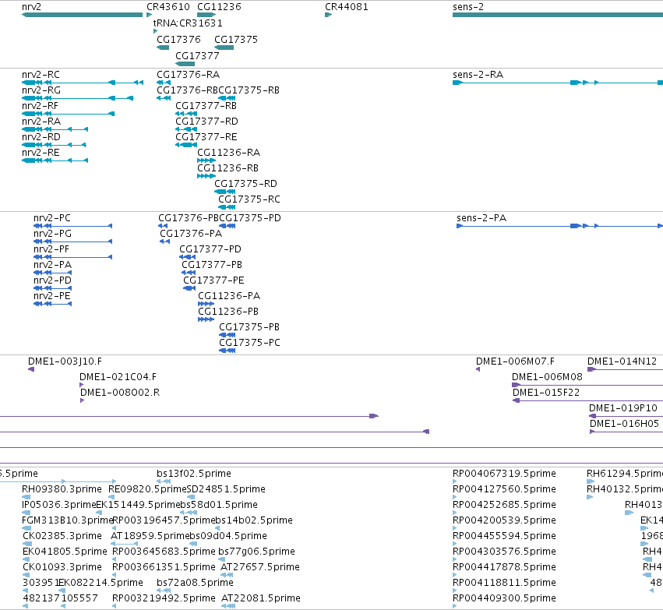The height and width of the screenshot is (610, 663).
Task: Select the CG11236-PA protein label
Action: [229, 296]
